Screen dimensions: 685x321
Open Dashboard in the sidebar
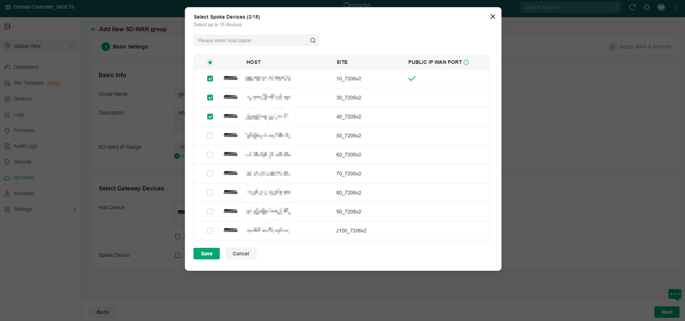(26, 67)
